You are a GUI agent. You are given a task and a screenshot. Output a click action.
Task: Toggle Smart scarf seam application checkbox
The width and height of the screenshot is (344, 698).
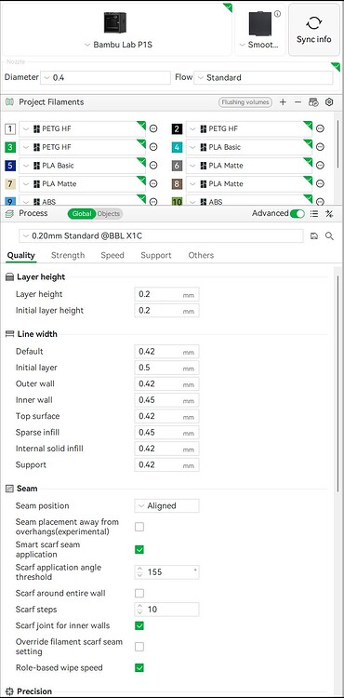tap(139, 550)
